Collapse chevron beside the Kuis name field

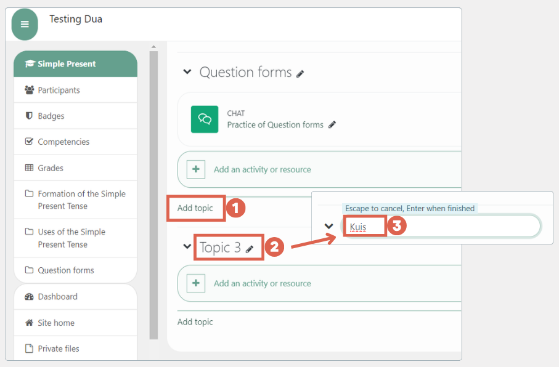[328, 226]
